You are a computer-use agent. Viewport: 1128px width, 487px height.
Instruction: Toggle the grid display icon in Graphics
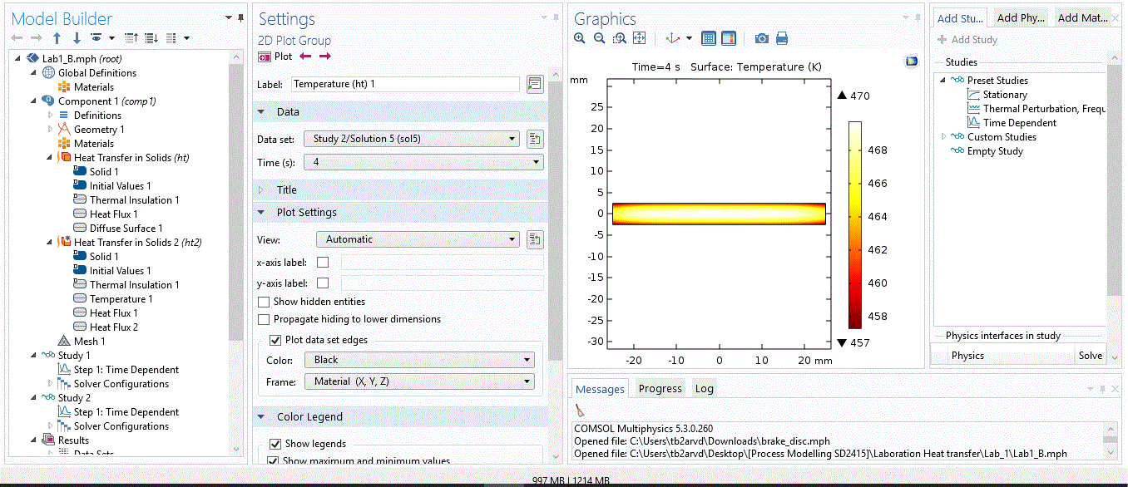pyautogui.click(x=709, y=38)
